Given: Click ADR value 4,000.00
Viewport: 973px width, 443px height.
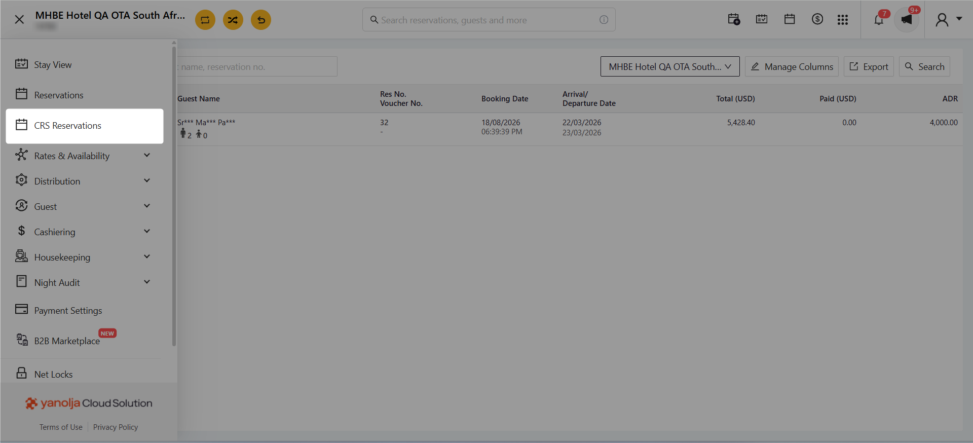Looking at the screenshot, I should click(944, 123).
